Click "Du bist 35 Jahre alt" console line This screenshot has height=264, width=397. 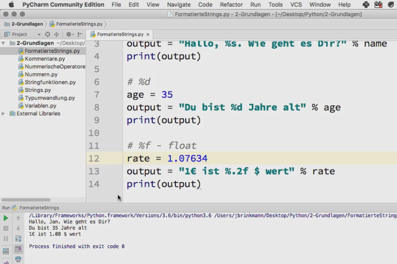[x=58, y=228]
